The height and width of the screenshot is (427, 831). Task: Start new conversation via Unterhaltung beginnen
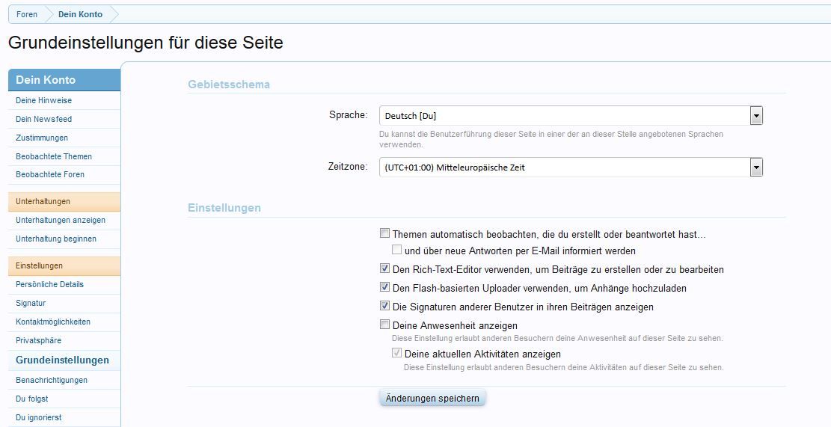56,239
